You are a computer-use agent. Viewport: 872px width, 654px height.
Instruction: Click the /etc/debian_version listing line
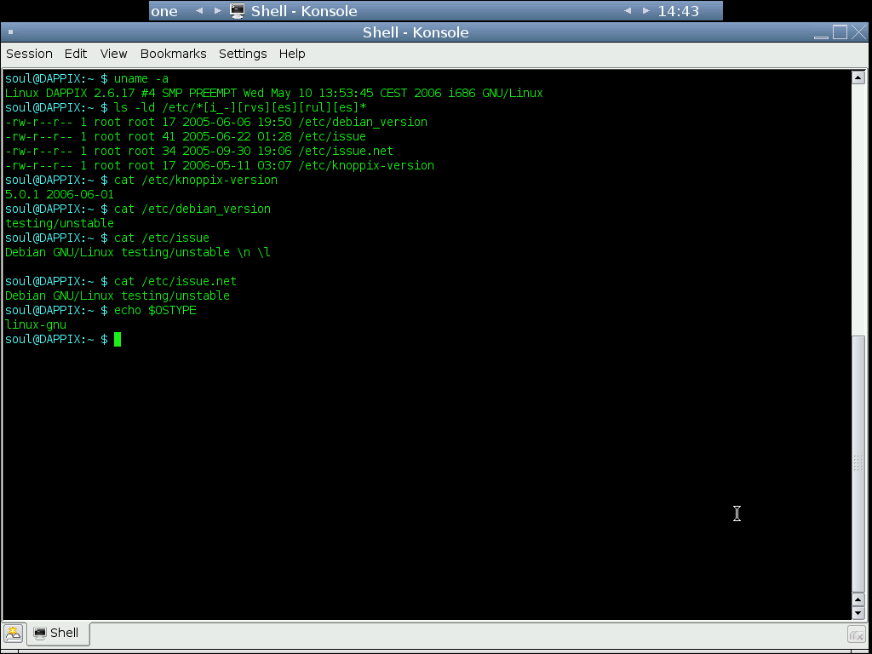tap(216, 122)
